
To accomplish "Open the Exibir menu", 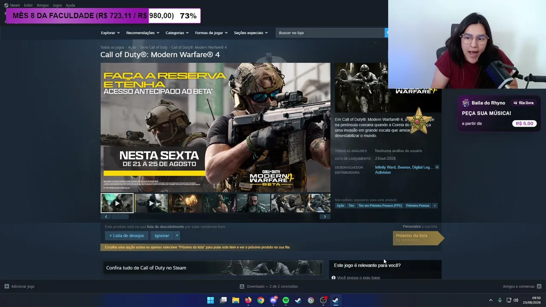I will (x=28, y=5).
